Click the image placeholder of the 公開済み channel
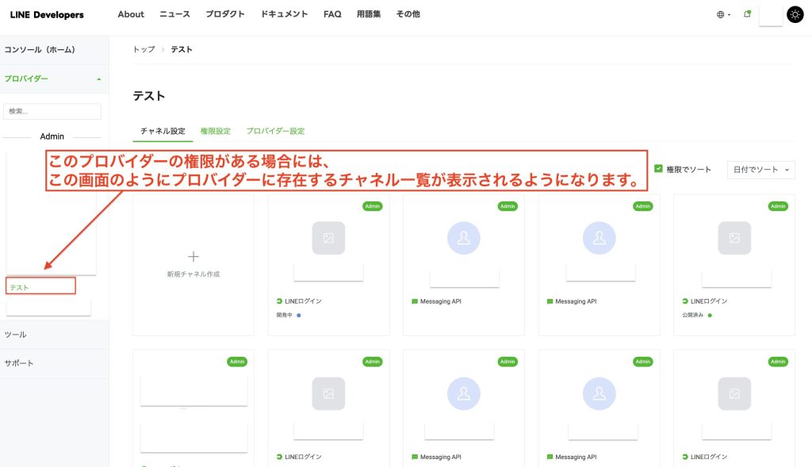The width and height of the screenshot is (812, 467). pyautogui.click(x=734, y=238)
